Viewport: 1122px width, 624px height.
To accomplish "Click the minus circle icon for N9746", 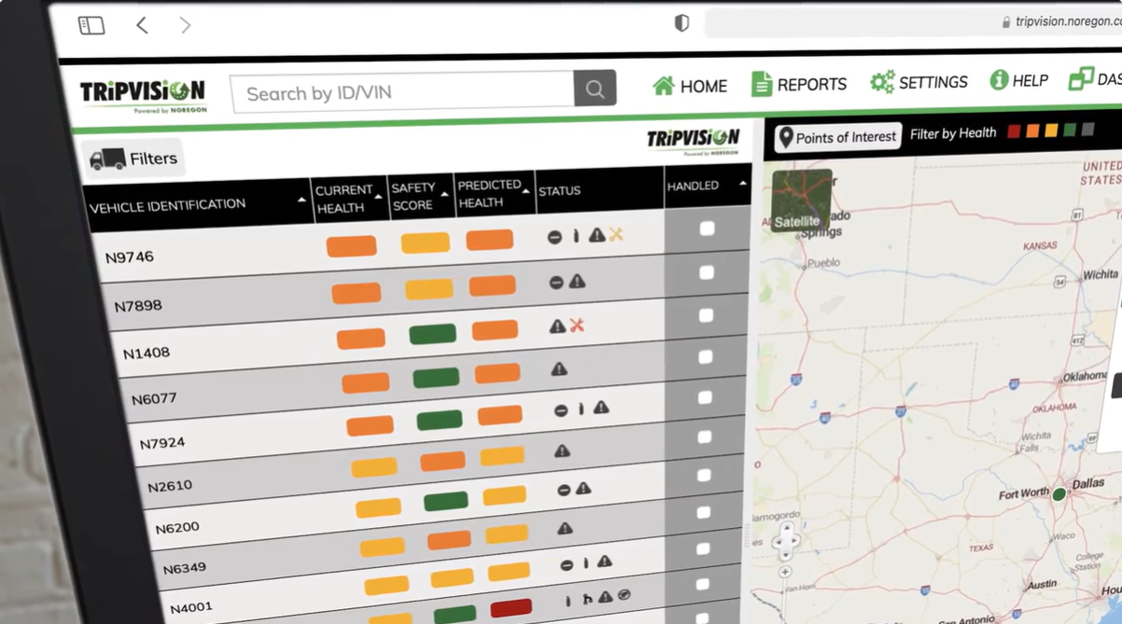I will point(554,238).
